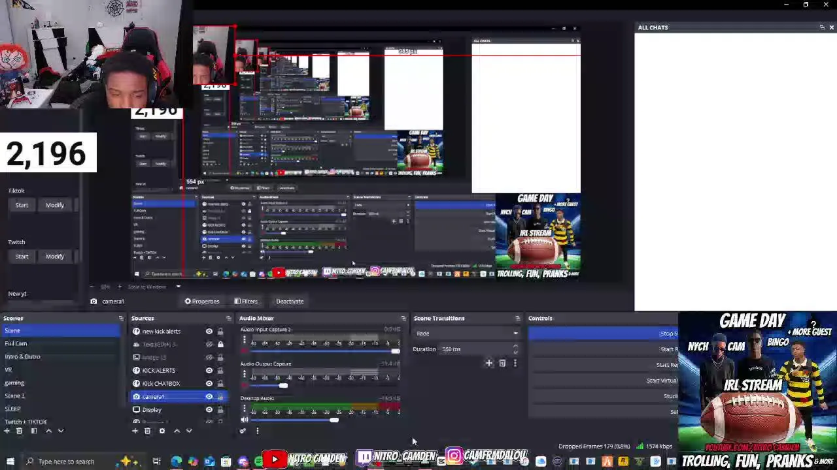837x470 pixels.
Task: Unlock the Text (GDI+) source
Action: click(220, 345)
